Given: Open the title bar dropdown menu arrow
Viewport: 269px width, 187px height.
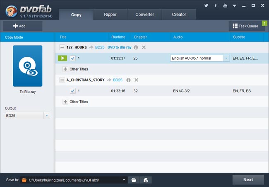Looking at the screenshot, I should [x=234, y=6].
